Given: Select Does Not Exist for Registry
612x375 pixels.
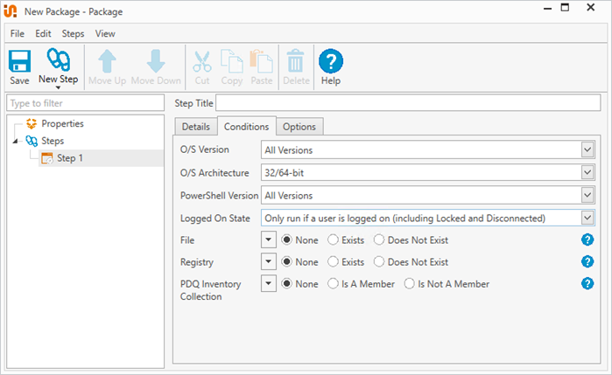Looking at the screenshot, I should 379,261.
